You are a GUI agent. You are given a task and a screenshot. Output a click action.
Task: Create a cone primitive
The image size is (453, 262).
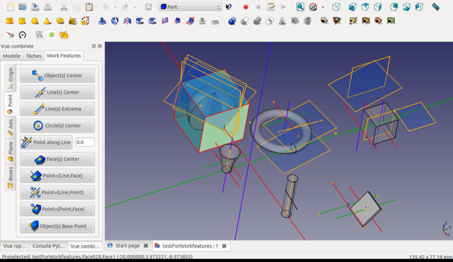(47, 21)
